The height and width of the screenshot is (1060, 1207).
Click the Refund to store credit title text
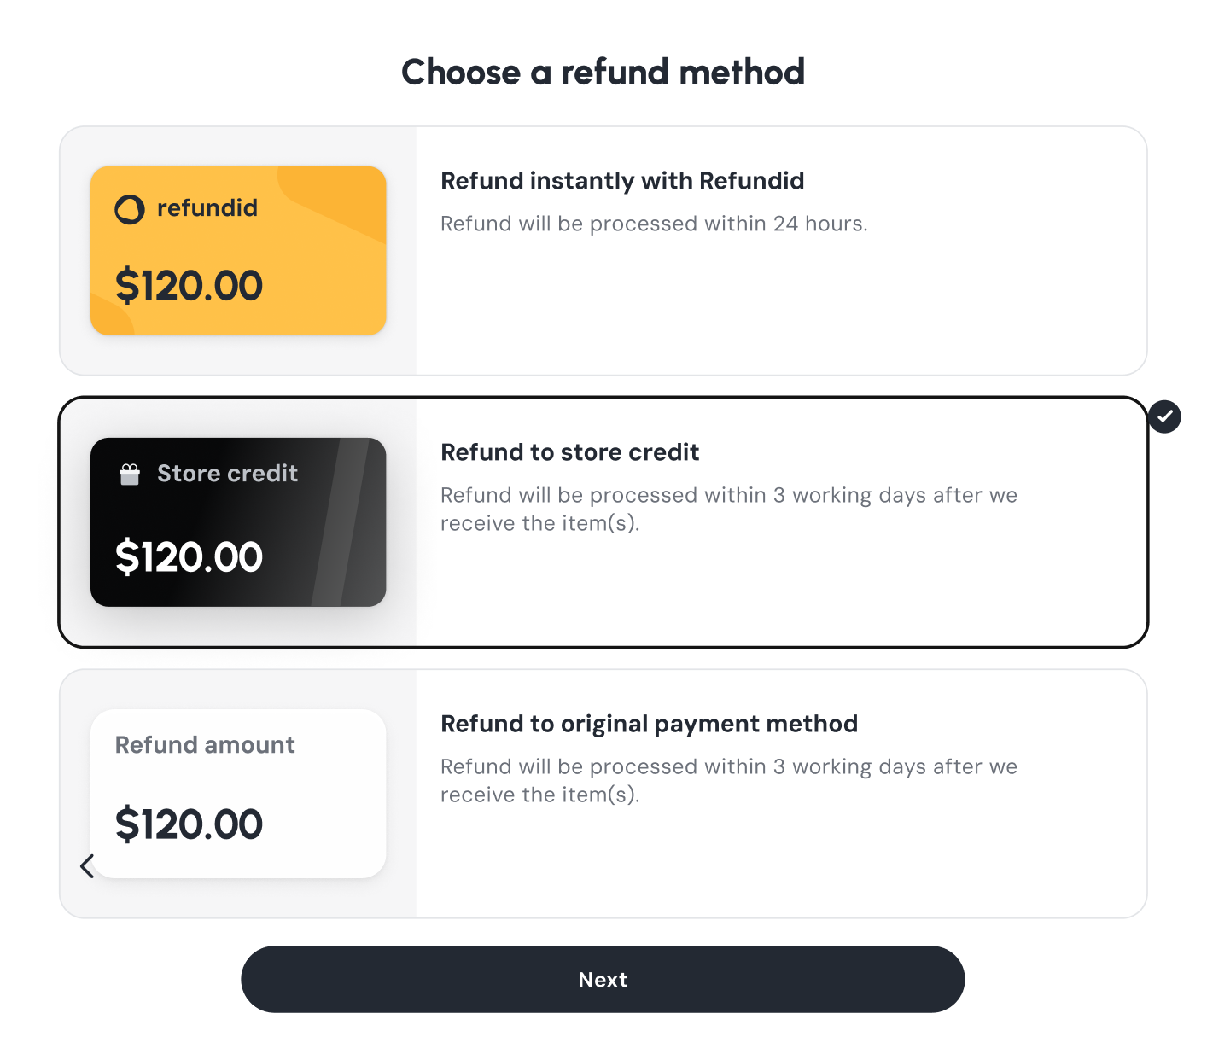pos(569,452)
